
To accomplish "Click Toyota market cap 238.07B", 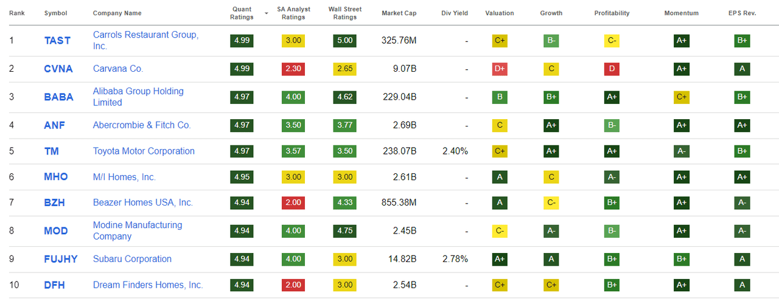I will point(399,151).
